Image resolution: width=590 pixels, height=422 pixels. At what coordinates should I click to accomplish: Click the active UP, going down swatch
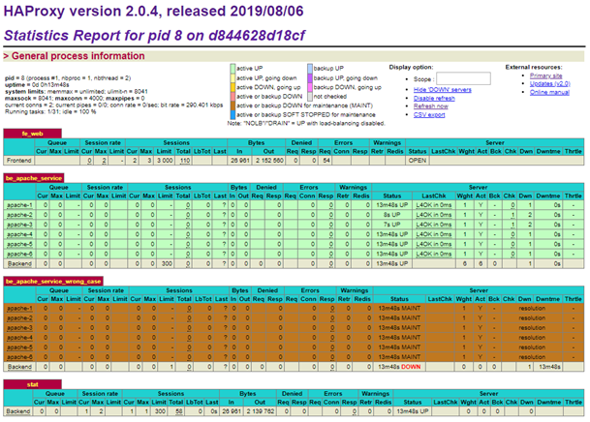(x=233, y=77)
